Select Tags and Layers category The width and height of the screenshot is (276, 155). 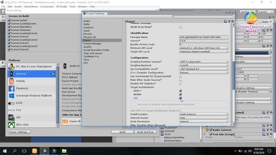click(93, 53)
